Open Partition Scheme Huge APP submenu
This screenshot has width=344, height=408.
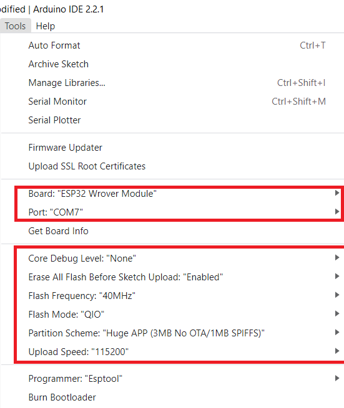[172, 334]
